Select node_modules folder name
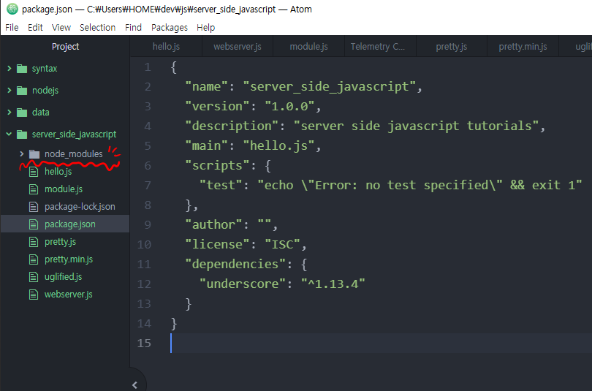 tap(74, 154)
